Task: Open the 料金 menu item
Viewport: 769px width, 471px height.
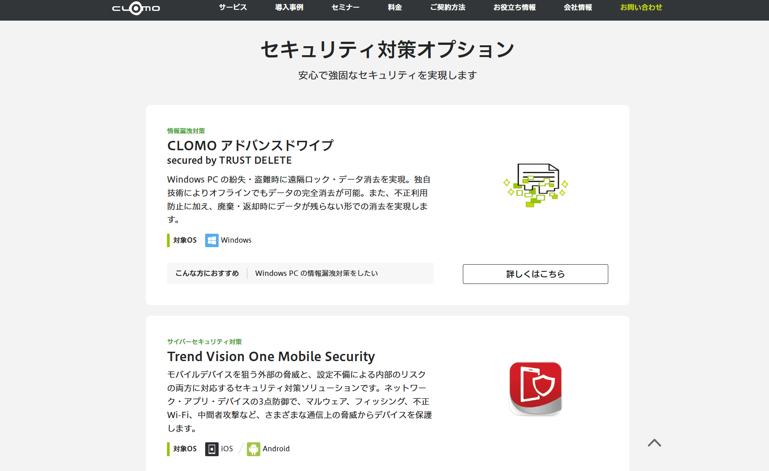Action: 395,8
